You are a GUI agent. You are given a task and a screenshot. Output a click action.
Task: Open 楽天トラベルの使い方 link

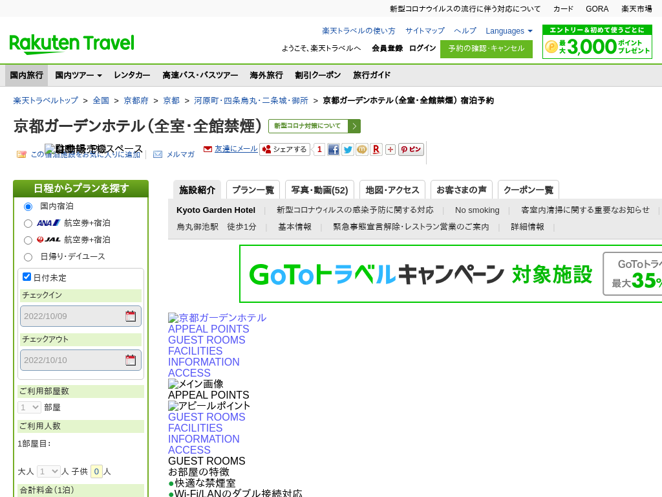(x=358, y=31)
